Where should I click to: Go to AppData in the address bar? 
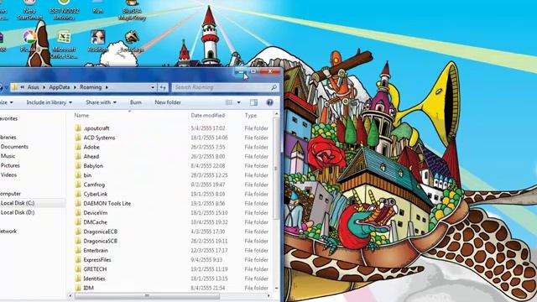click(60, 87)
